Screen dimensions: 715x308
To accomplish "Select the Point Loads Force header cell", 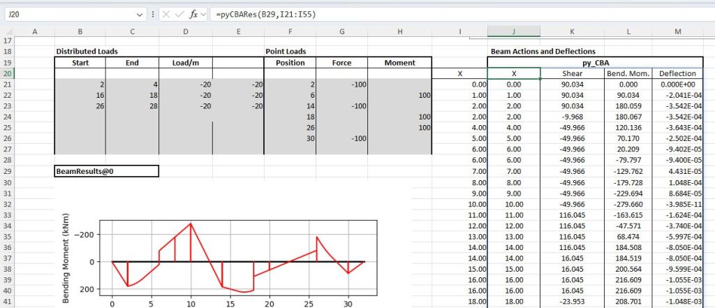I will coord(341,63).
